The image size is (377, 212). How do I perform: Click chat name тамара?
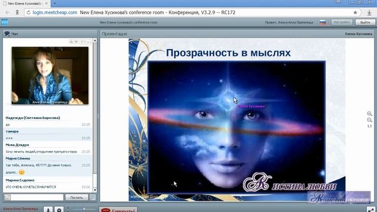(x=12, y=131)
